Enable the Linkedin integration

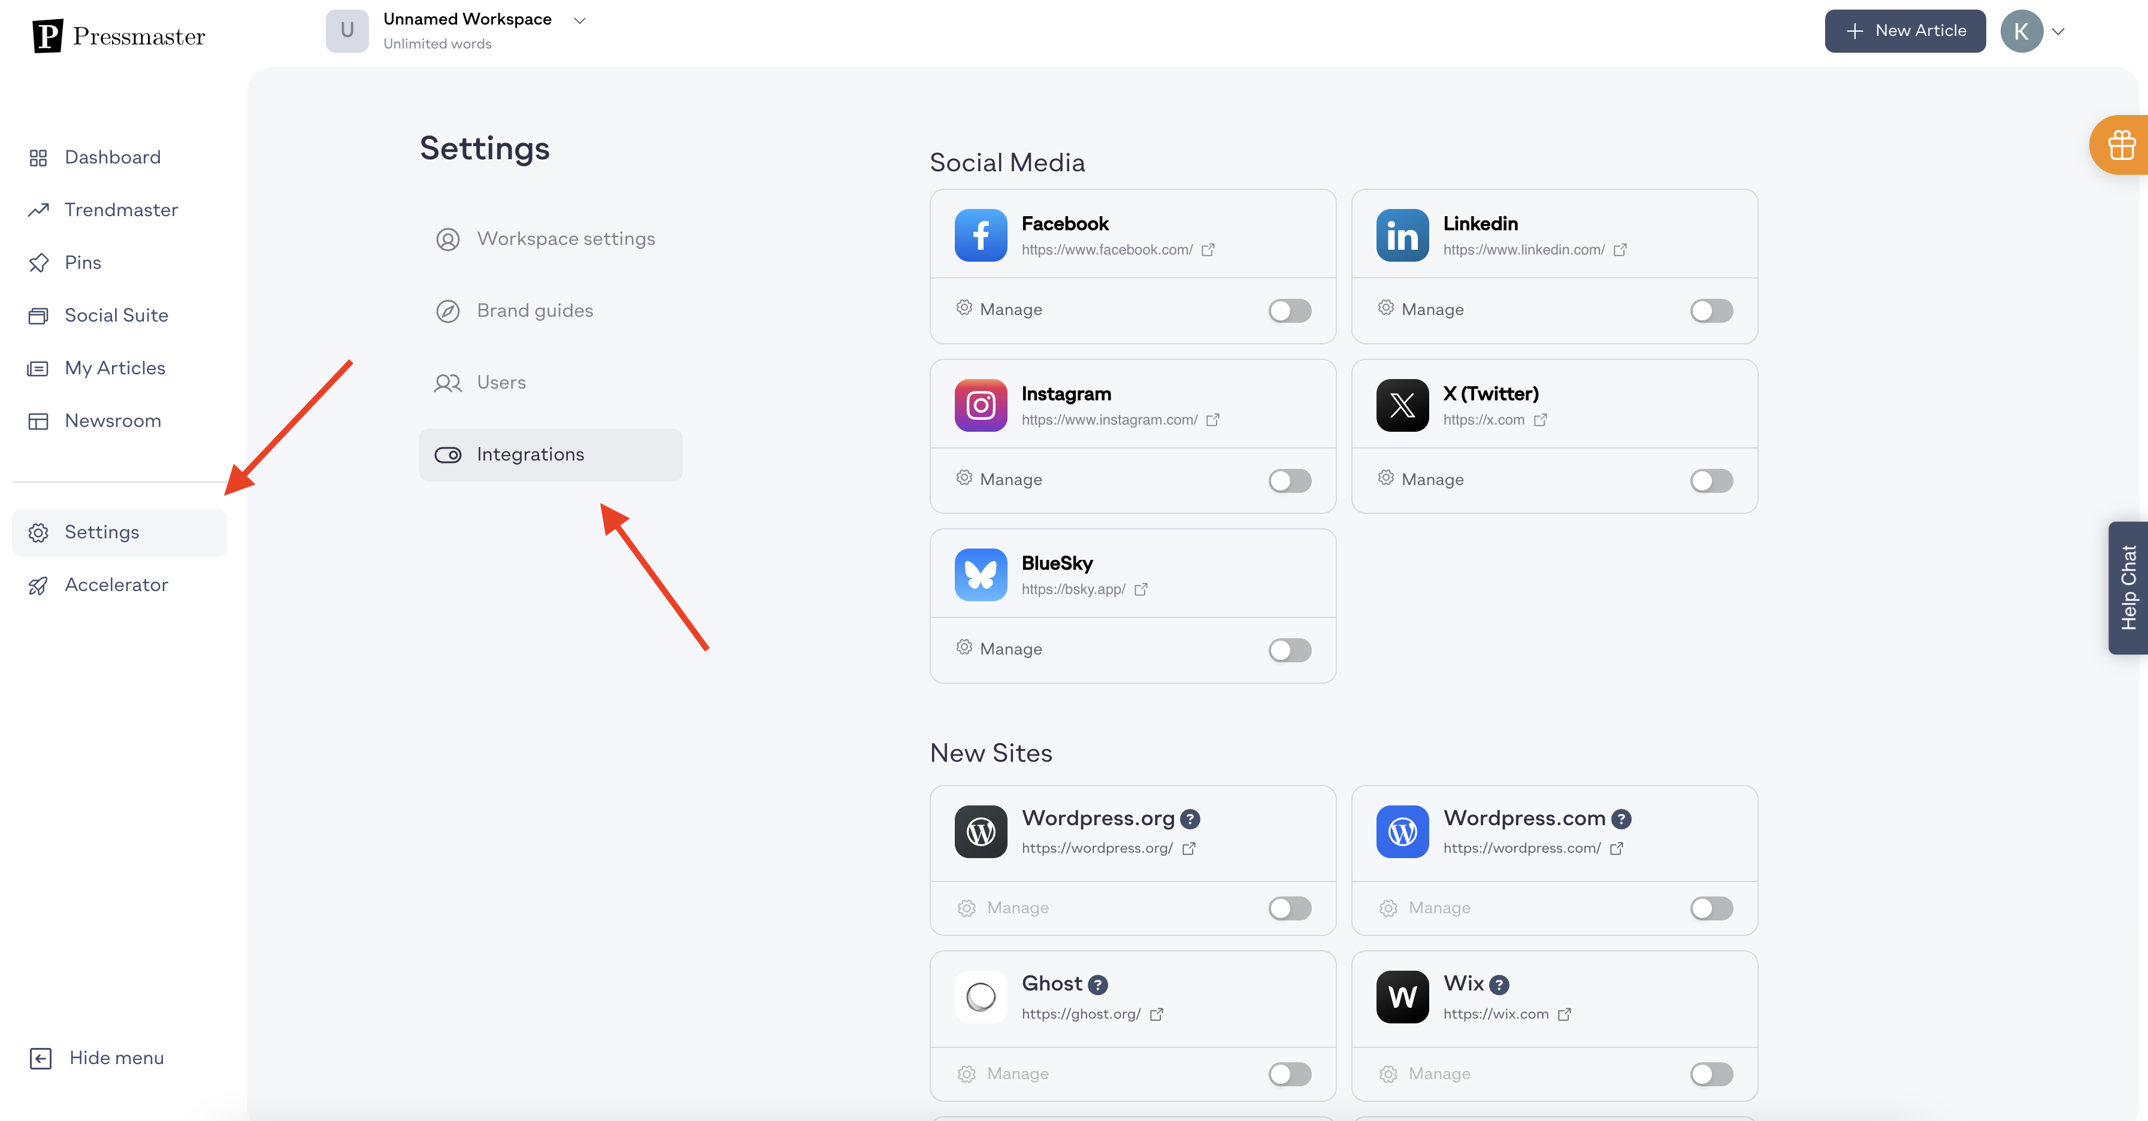pos(1711,311)
